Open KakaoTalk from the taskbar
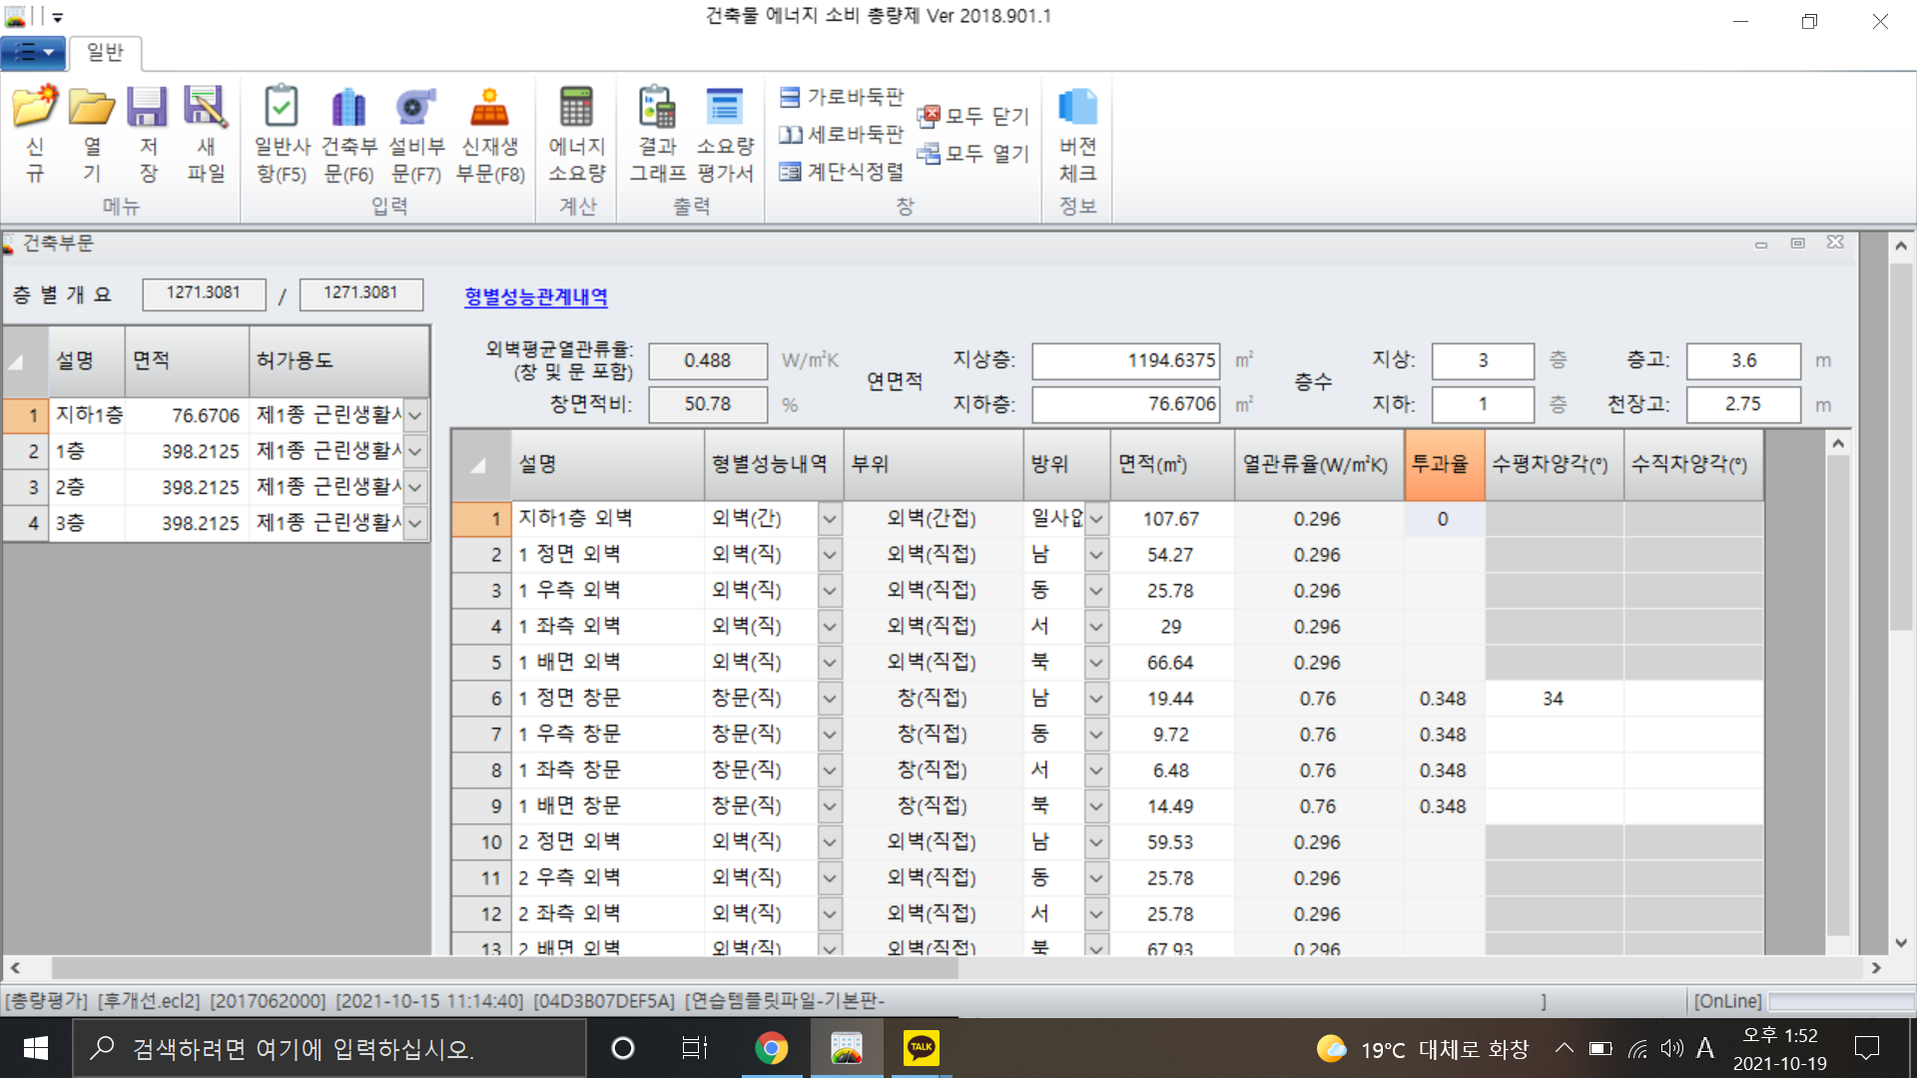Screen dimensions: 1917x1078 coord(920,1048)
